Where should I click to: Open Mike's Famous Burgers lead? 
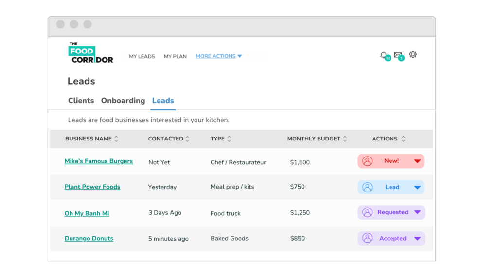tap(98, 161)
